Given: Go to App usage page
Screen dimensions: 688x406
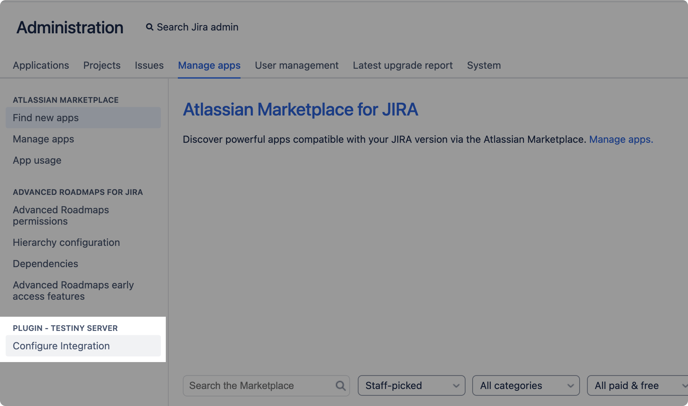Looking at the screenshot, I should pos(37,160).
